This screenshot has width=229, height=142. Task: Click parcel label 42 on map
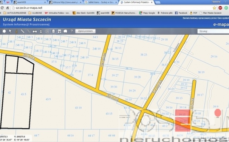pos(9,92)
